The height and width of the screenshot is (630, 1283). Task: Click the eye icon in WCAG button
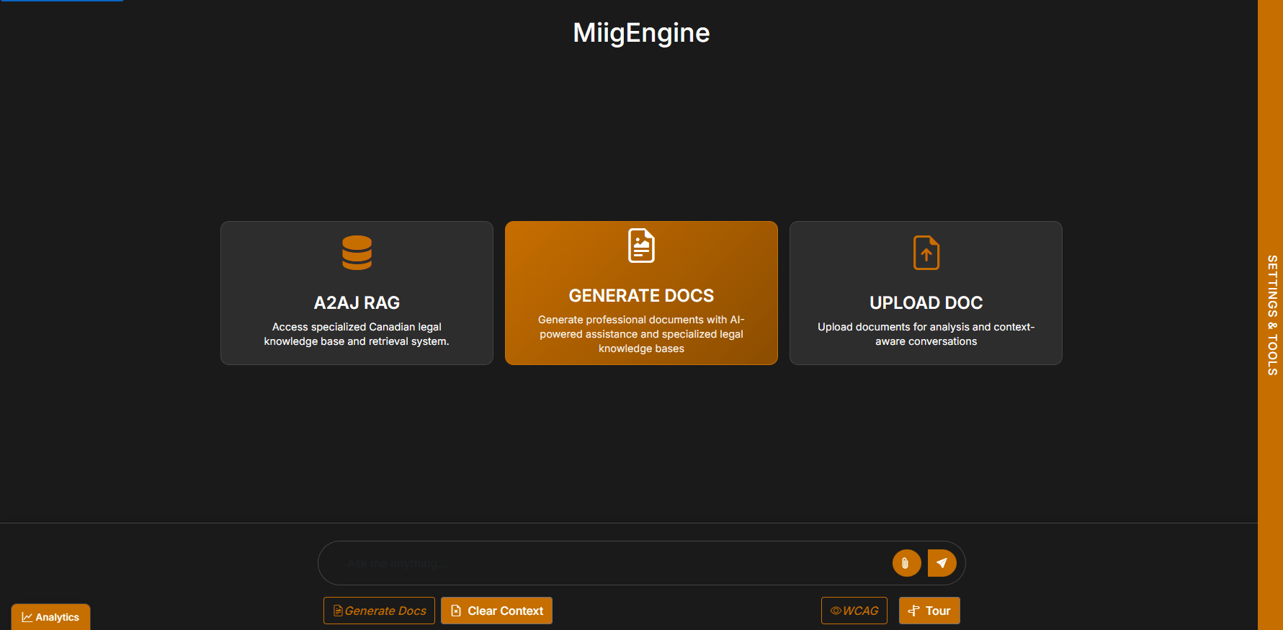pyautogui.click(x=836, y=611)
